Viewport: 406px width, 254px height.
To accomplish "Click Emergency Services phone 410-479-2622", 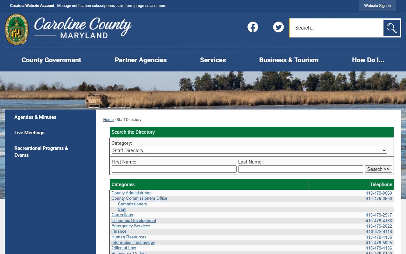I will point(379,226).
